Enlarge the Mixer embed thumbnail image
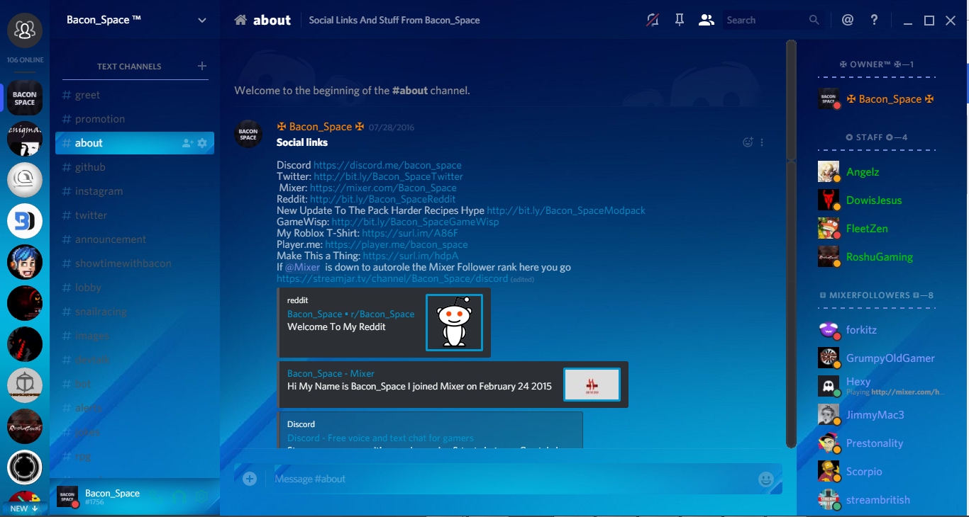Image resolution: width=969 pixels, height=517 pixels. click(592, 385)
